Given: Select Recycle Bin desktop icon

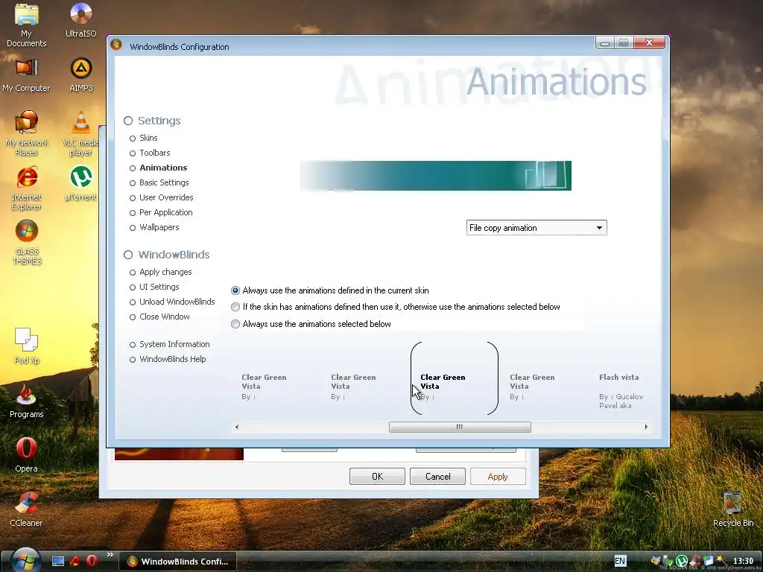Looking at the screenshot, I should pos(733,509).
